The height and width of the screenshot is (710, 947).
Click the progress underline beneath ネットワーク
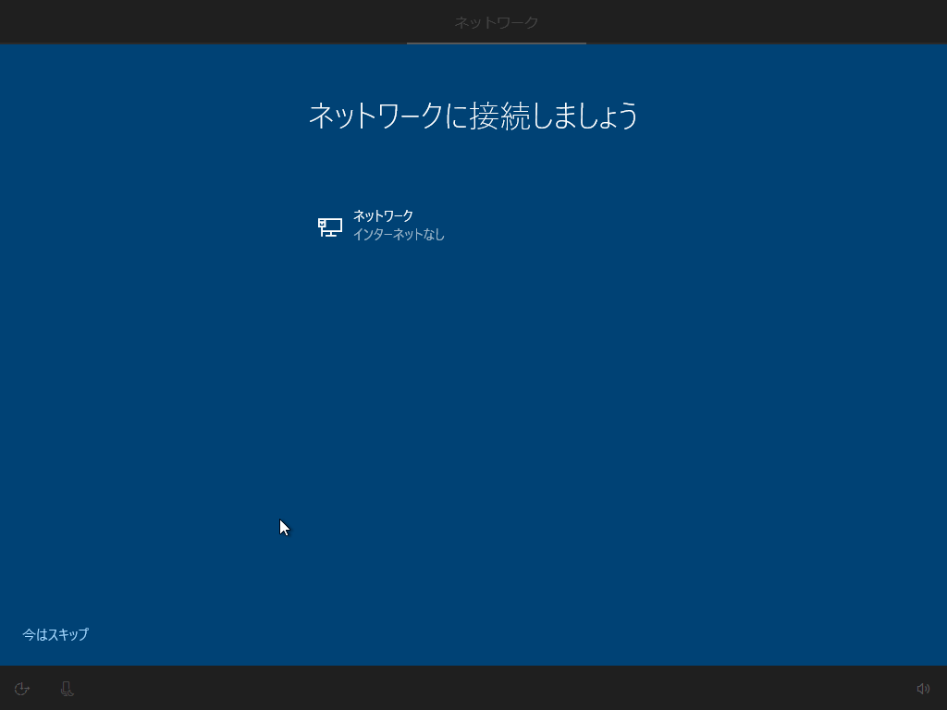pos(496,42)
